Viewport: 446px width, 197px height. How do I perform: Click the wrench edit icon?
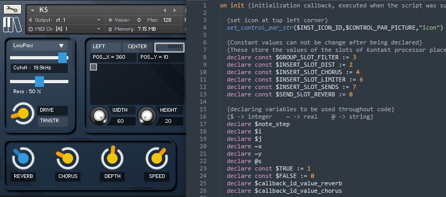(x=13, y=10)
